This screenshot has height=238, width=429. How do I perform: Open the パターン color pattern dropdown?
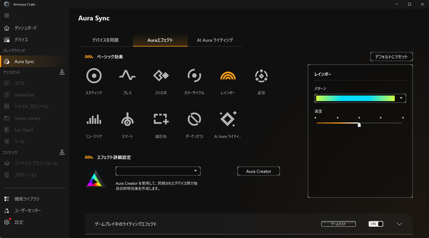coord(401,98)
